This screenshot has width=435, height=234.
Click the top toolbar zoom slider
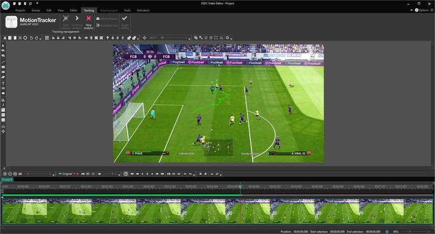(x=174, y=38)
